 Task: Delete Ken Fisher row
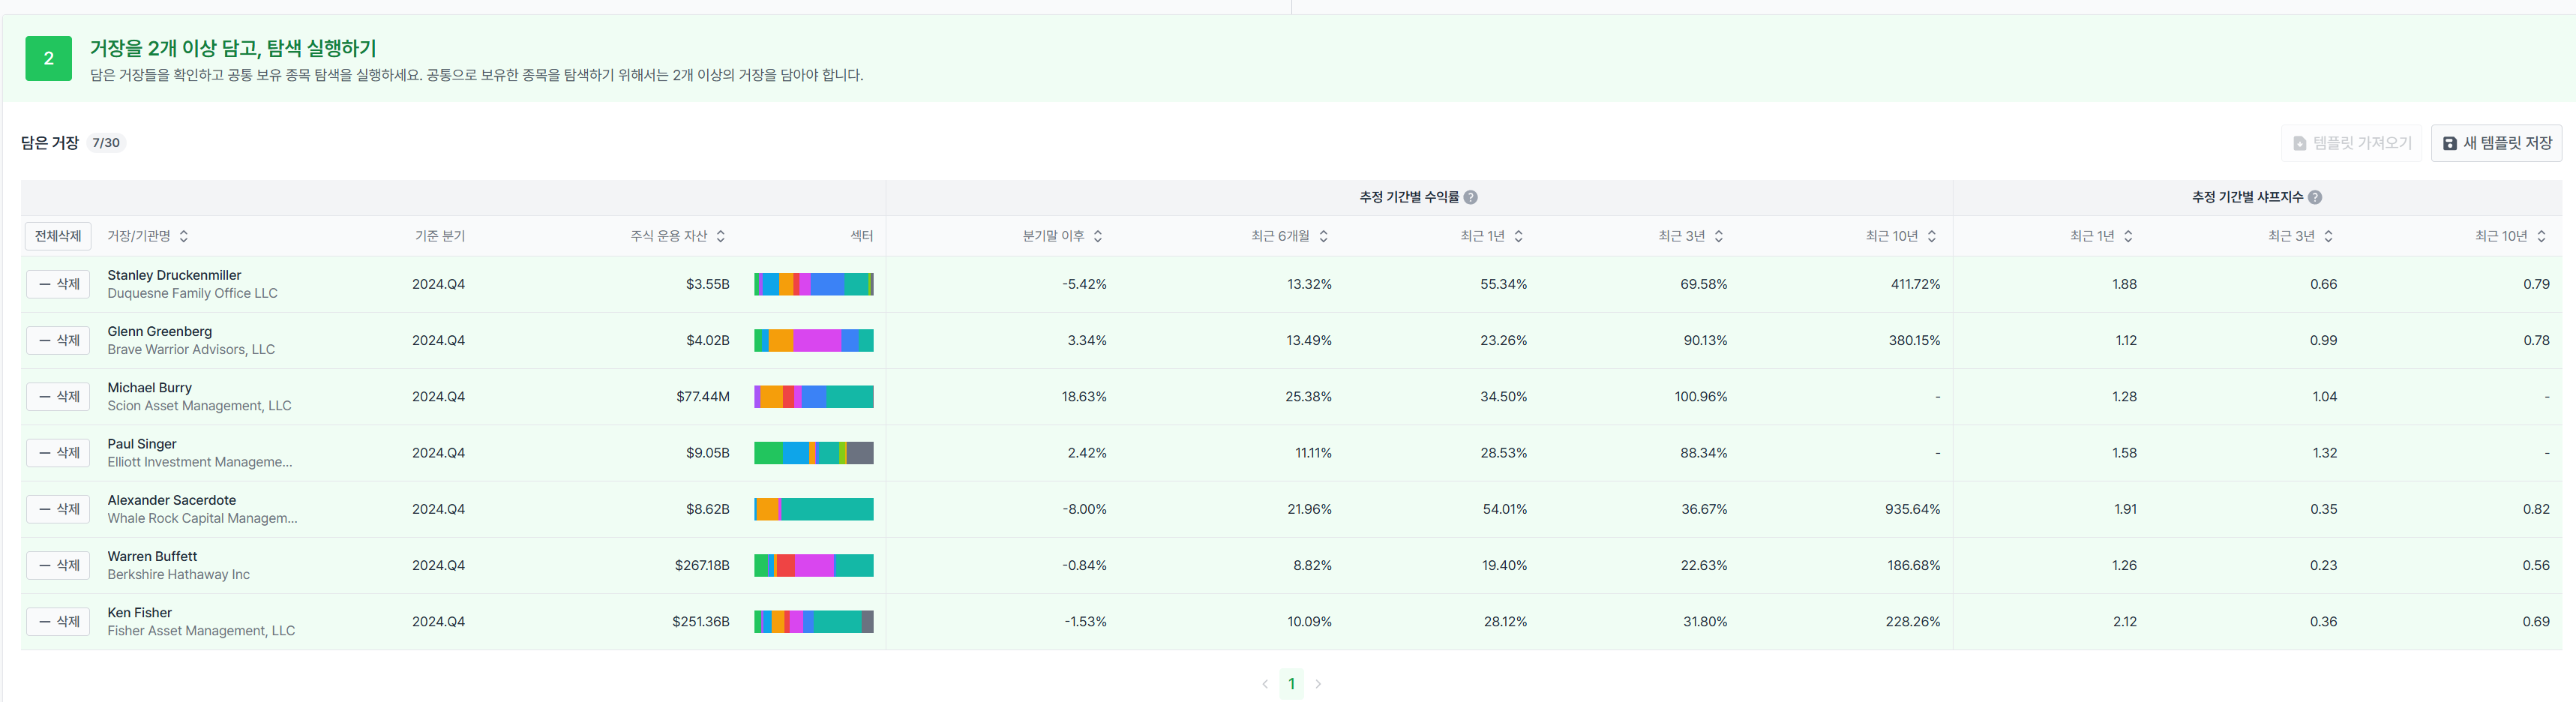(x=59, y=622)
